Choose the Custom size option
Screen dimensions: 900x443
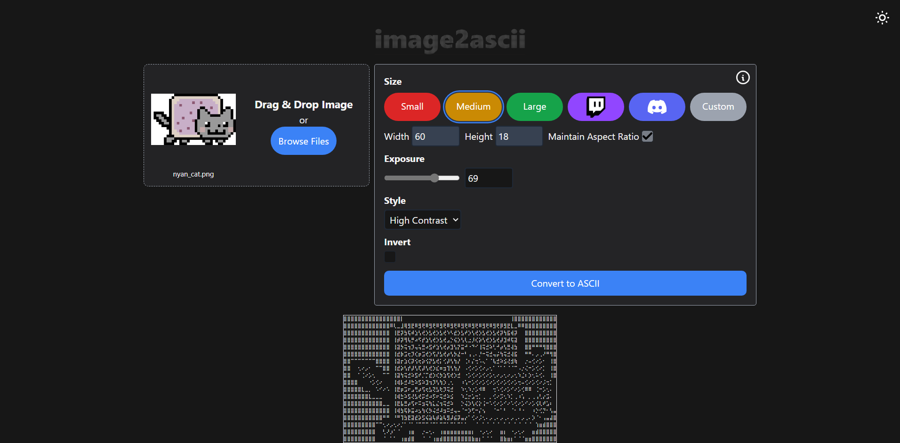pyautogui.click(x=718, y=107)
